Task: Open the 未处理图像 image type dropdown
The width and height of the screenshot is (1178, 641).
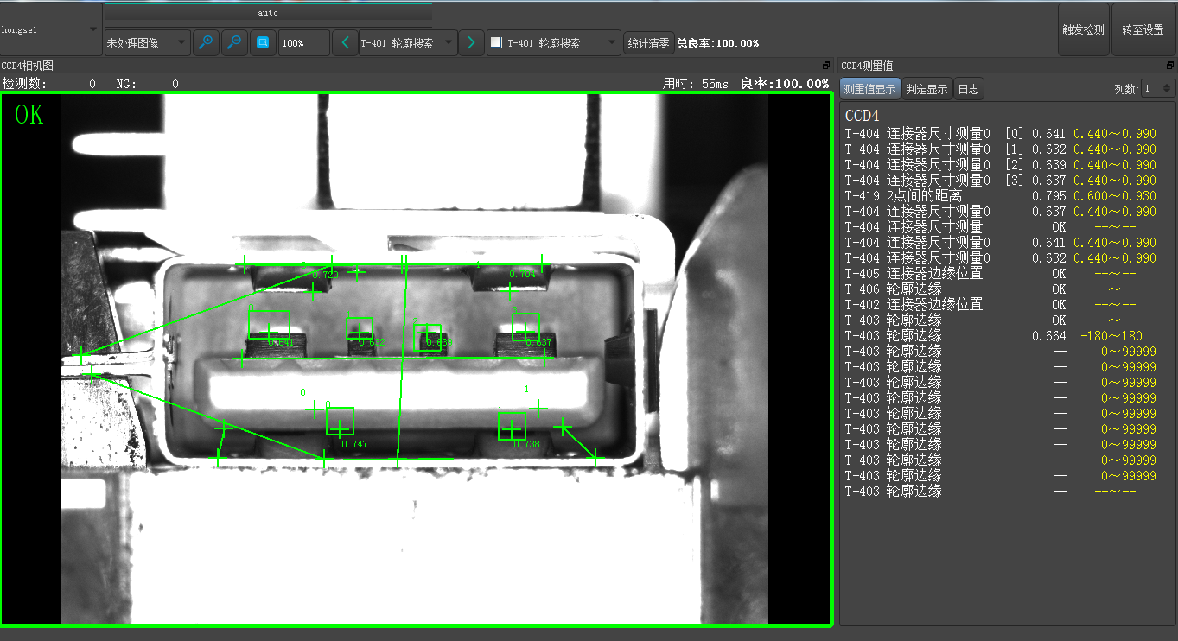Action: (x=147, y=43)
